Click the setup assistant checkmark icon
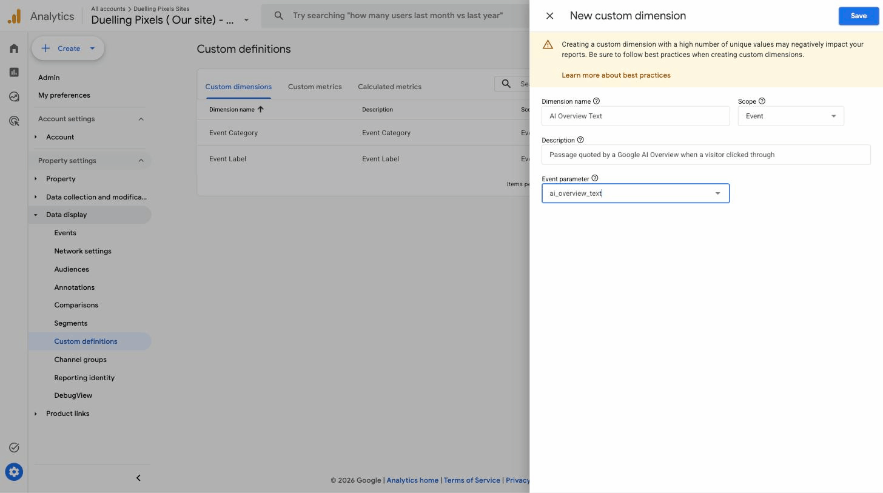This screenshot has width=883, height=493. 14,448
